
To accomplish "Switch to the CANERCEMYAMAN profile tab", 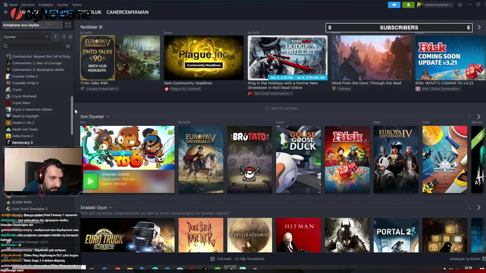I will (x=127, y=12).
